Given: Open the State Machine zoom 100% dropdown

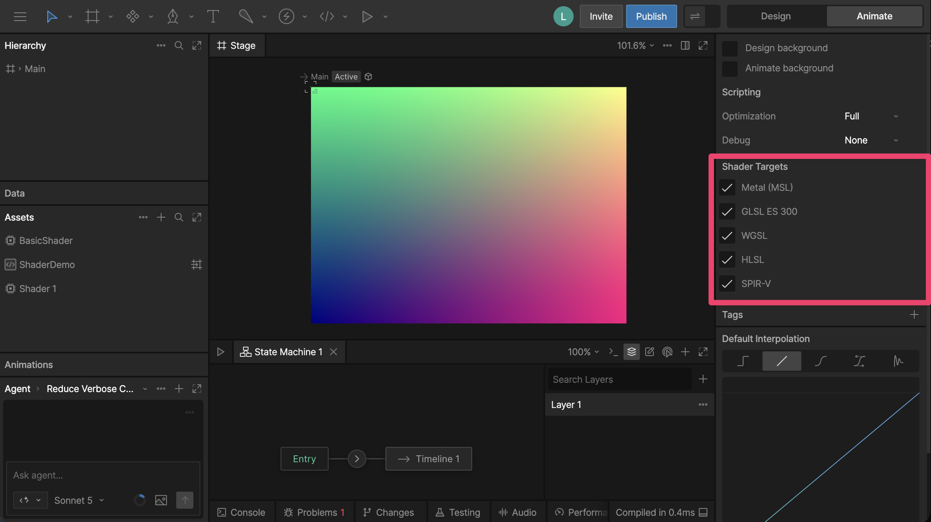Looking at the screenshot, I should 584,352.
